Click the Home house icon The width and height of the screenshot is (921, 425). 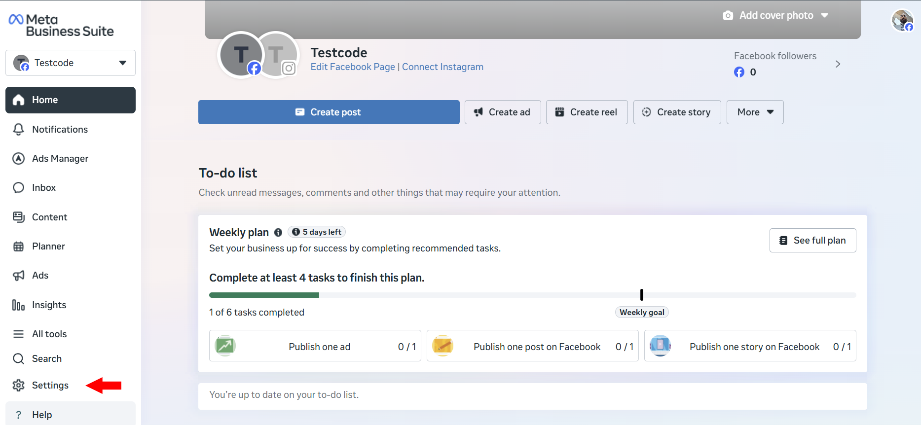[18, 100]
